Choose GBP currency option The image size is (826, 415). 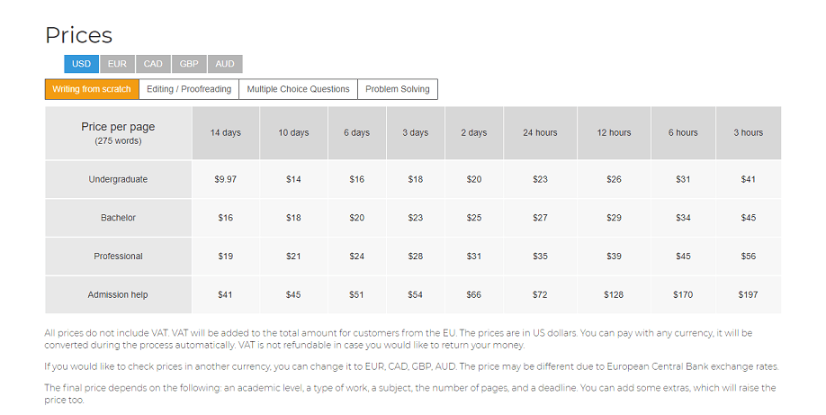[x=189, y=64]
